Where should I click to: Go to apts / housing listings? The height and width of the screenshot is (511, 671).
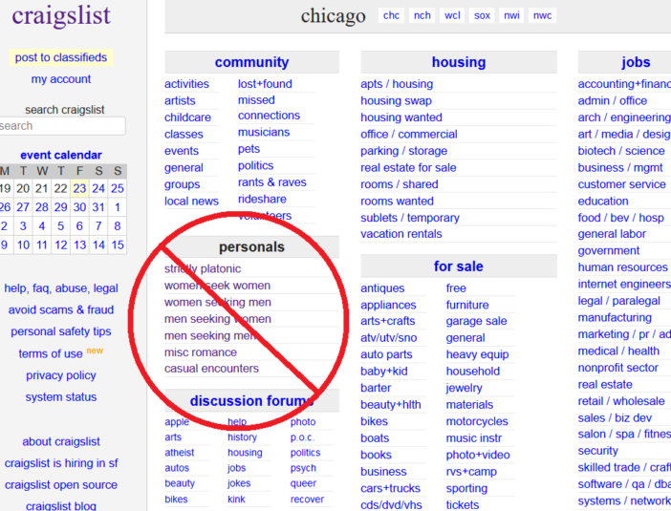[x=396, y=84]
